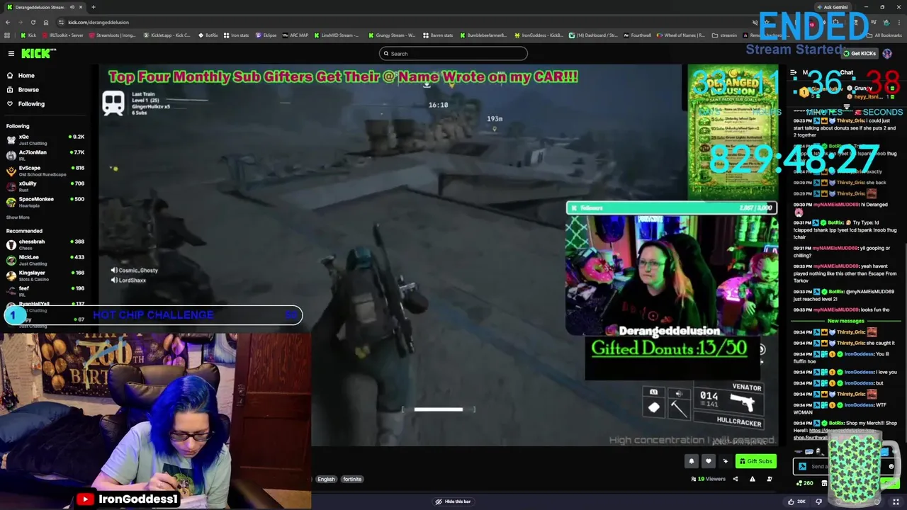
Task: Click the Followers goal bar overlay
Action: coord(672,208)
